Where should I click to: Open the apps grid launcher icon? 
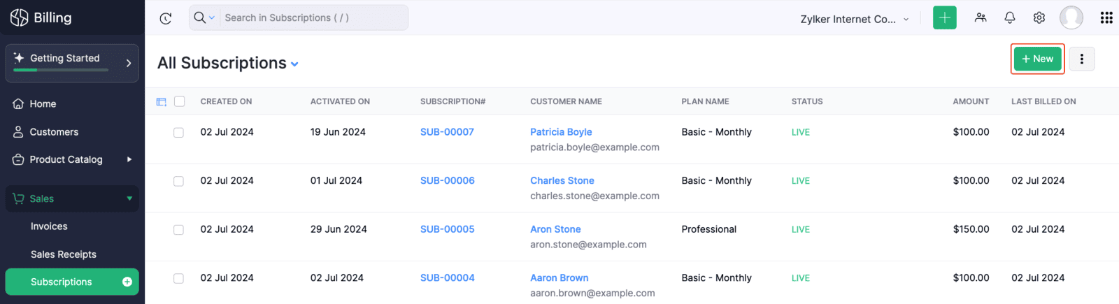tap(1106, 18)
